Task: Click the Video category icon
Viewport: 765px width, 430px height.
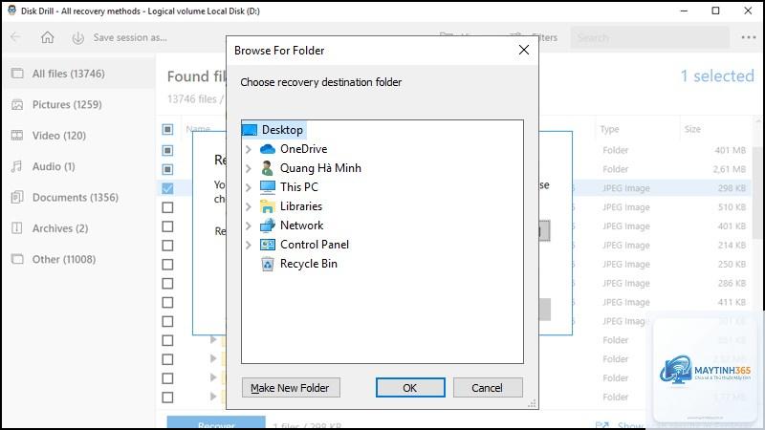Action: (x=17, y=136)
